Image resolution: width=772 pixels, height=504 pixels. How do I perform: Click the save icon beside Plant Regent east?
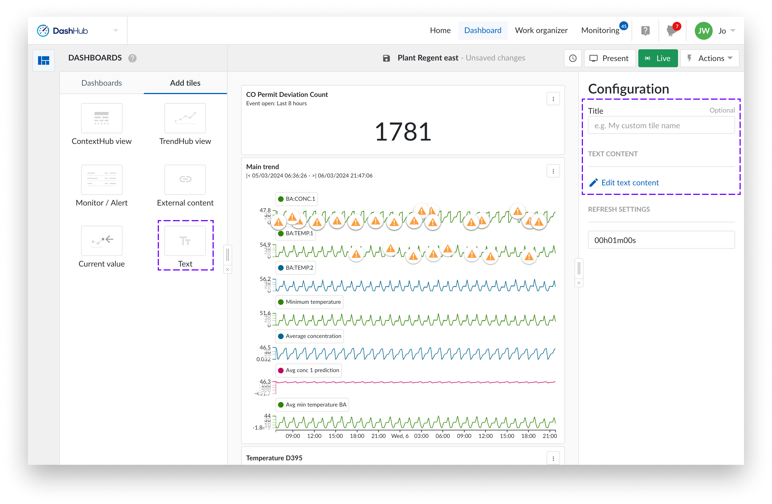(x=386, y=58)
